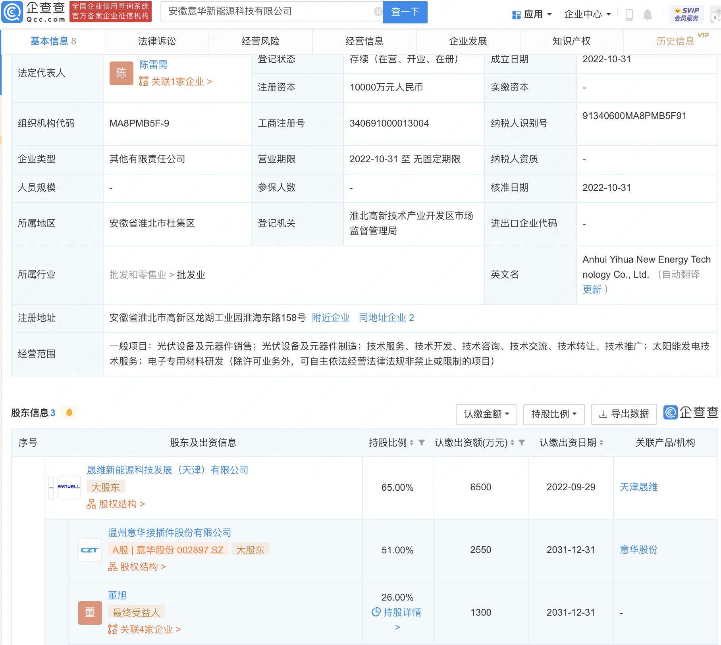This screenshot has width=721, height=645.
Task: Click the shareholder alert bell icon
Action: coord(69,413)
